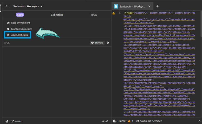Click the git branch icon
The width and height of the screenshot is (202, 124).
[13, 121]
